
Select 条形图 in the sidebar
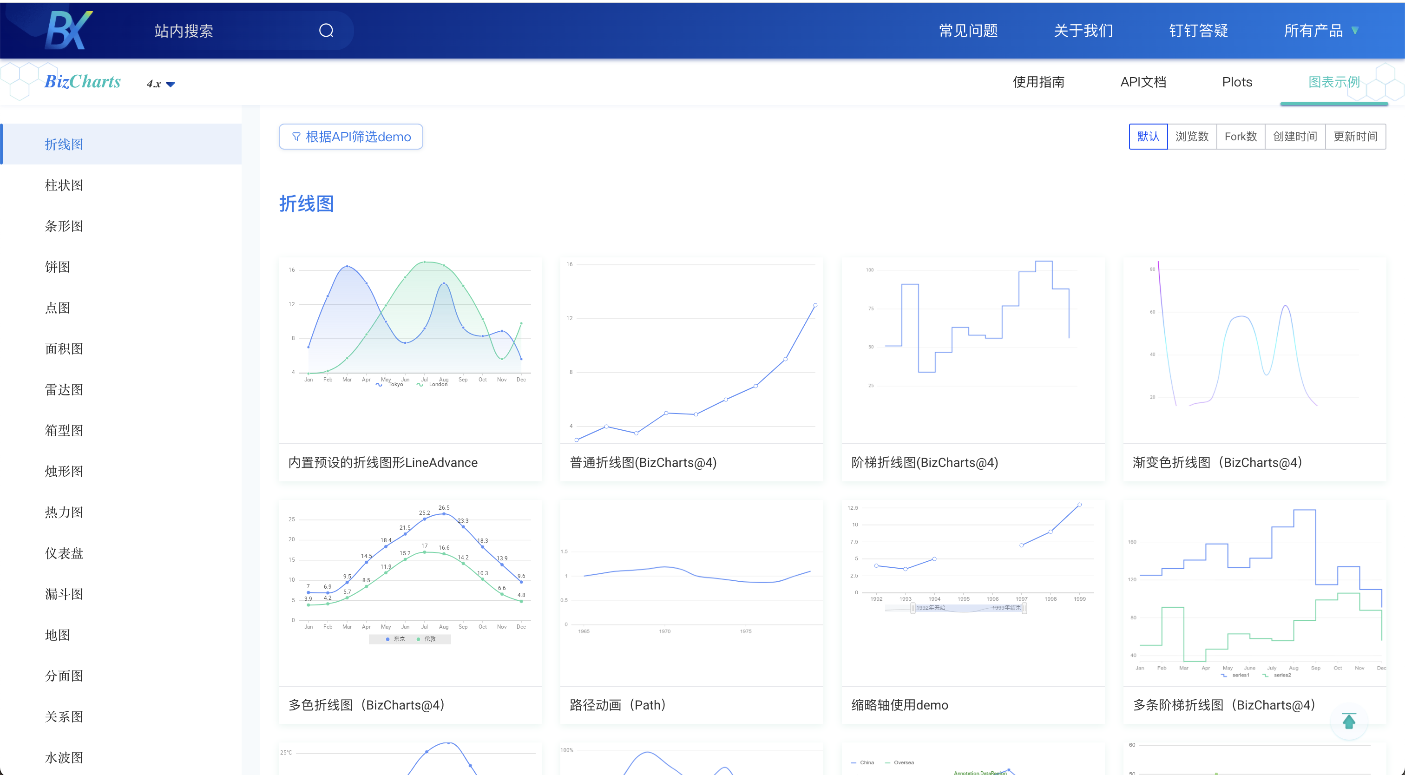[120, 226]
